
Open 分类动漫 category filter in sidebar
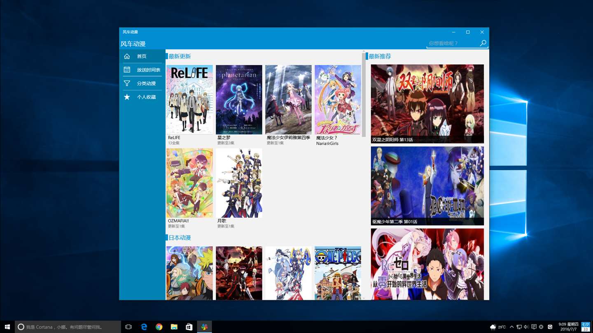[x=142, y=83]
